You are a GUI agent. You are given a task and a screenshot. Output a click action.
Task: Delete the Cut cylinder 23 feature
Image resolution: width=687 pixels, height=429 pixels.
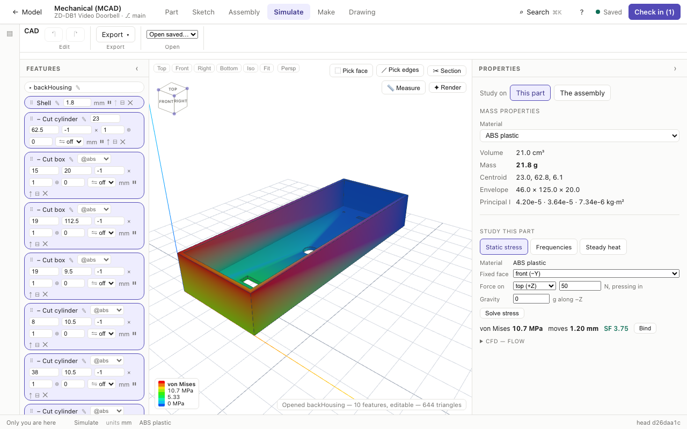[x=123, y=142]
